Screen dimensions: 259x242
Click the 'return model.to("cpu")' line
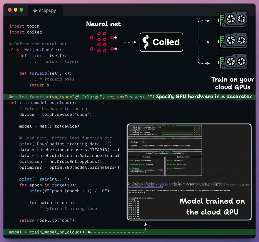(47, 220)
